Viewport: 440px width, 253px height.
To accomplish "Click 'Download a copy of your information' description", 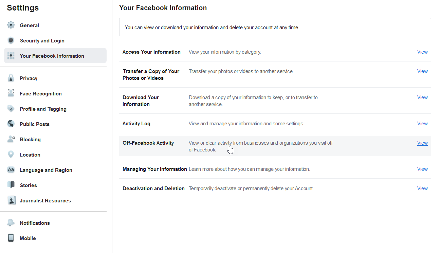I will click(253, 101).
